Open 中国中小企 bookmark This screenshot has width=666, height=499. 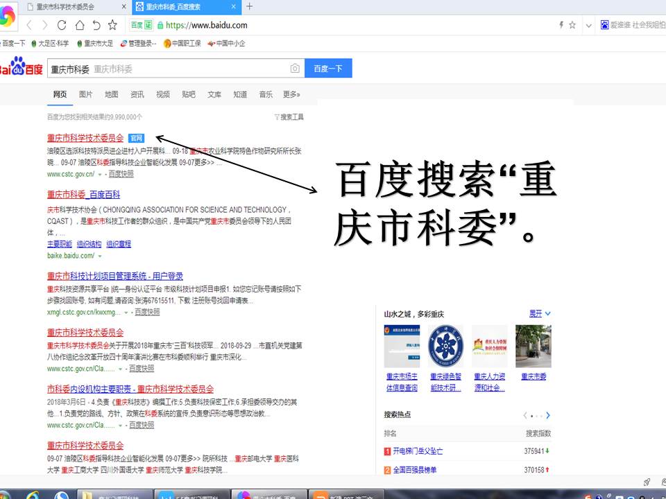click(226, 43)
